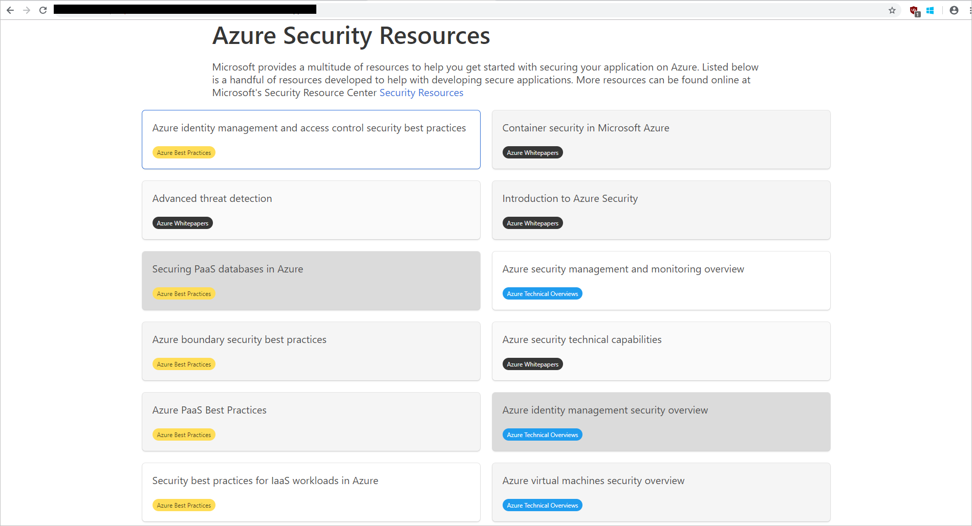Bookmark this page with the star icon

892,10
